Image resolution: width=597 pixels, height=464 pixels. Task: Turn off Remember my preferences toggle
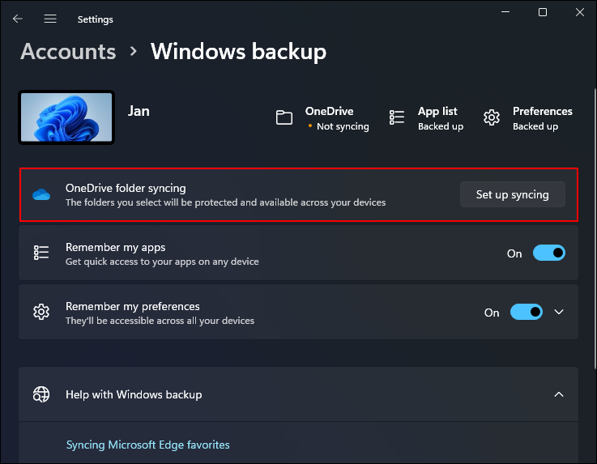(x=526, y=313)
